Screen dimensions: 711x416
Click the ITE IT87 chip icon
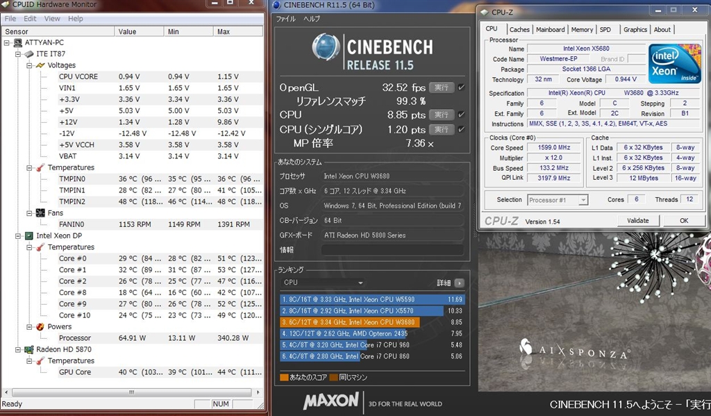point(29,53)
